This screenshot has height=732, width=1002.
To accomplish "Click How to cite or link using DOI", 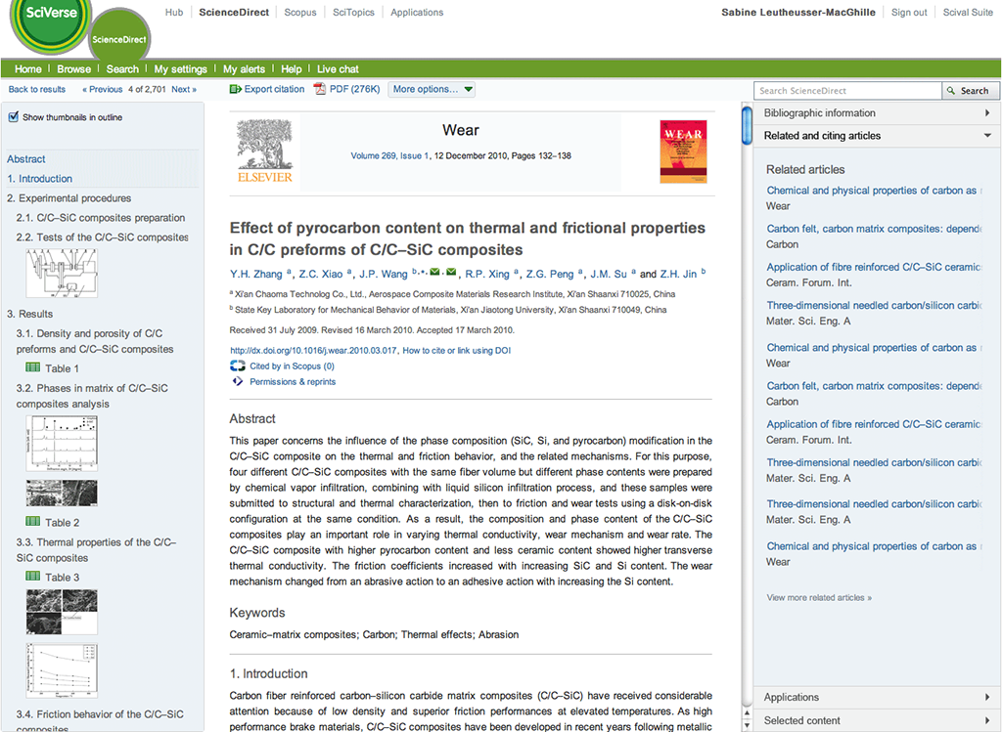I will [x=457, y=351].
